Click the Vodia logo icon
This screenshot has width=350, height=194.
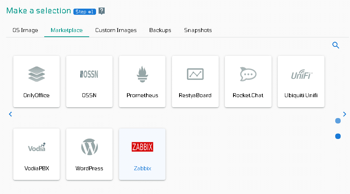(x=37, y=147)
